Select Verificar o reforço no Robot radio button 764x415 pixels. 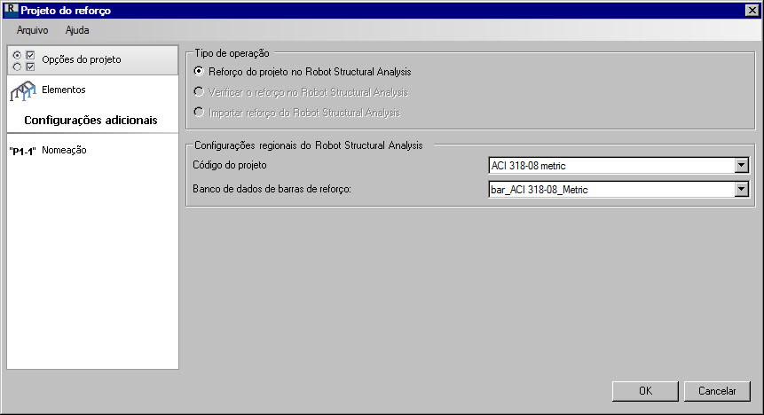(x=199, y=91)
